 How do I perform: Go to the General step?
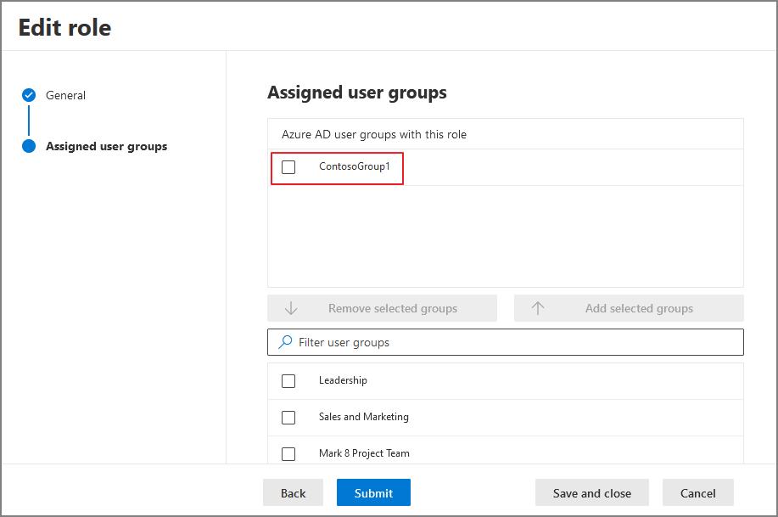[x=65, y=95]
